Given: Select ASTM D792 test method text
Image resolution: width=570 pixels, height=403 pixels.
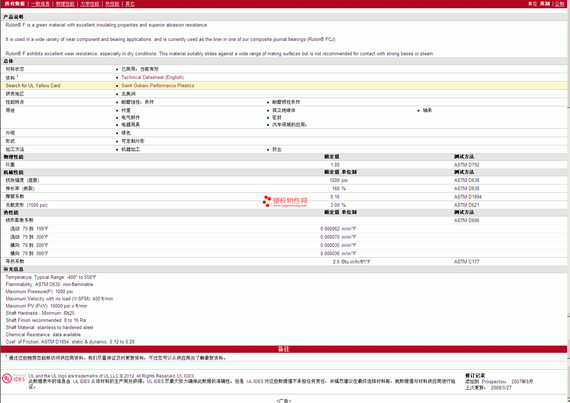Looking at the screenshot, I should click(x=466, y=165).
